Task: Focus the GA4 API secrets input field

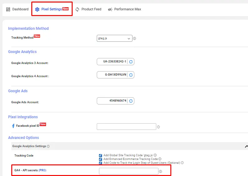Action: tap(129, 171)
